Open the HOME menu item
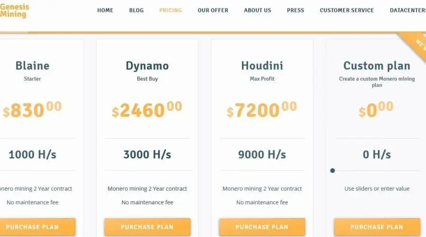The height and width of the screenshot is (237, 426). tap(105, 10)
